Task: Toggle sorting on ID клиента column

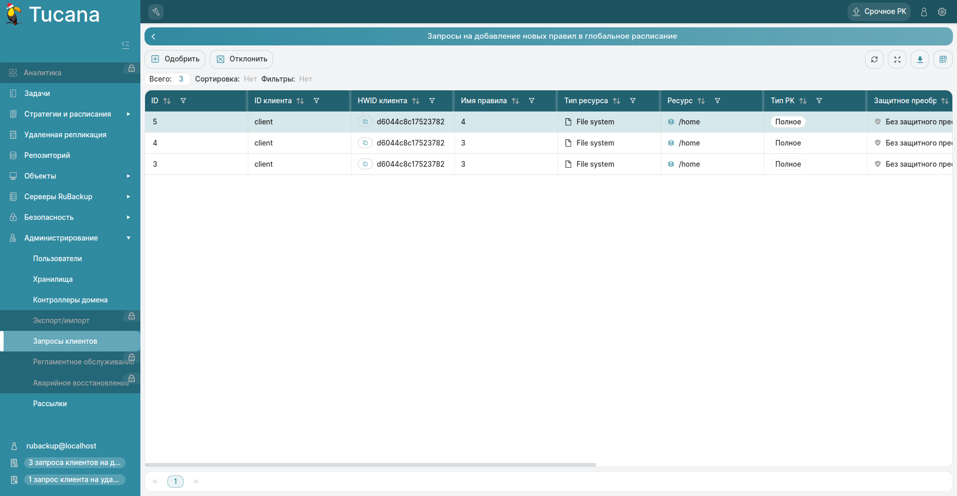Action: coord(300,101)
